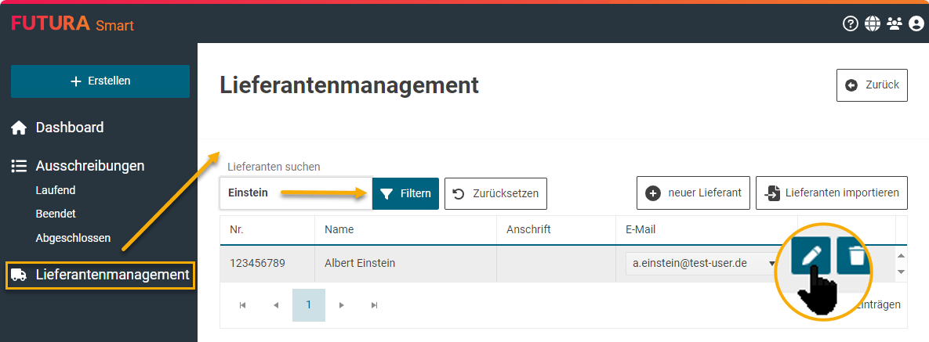The image size is (929, 342).
Task: Click the help question mark icon
Action: pyautogui.click(x=851, y=23)
